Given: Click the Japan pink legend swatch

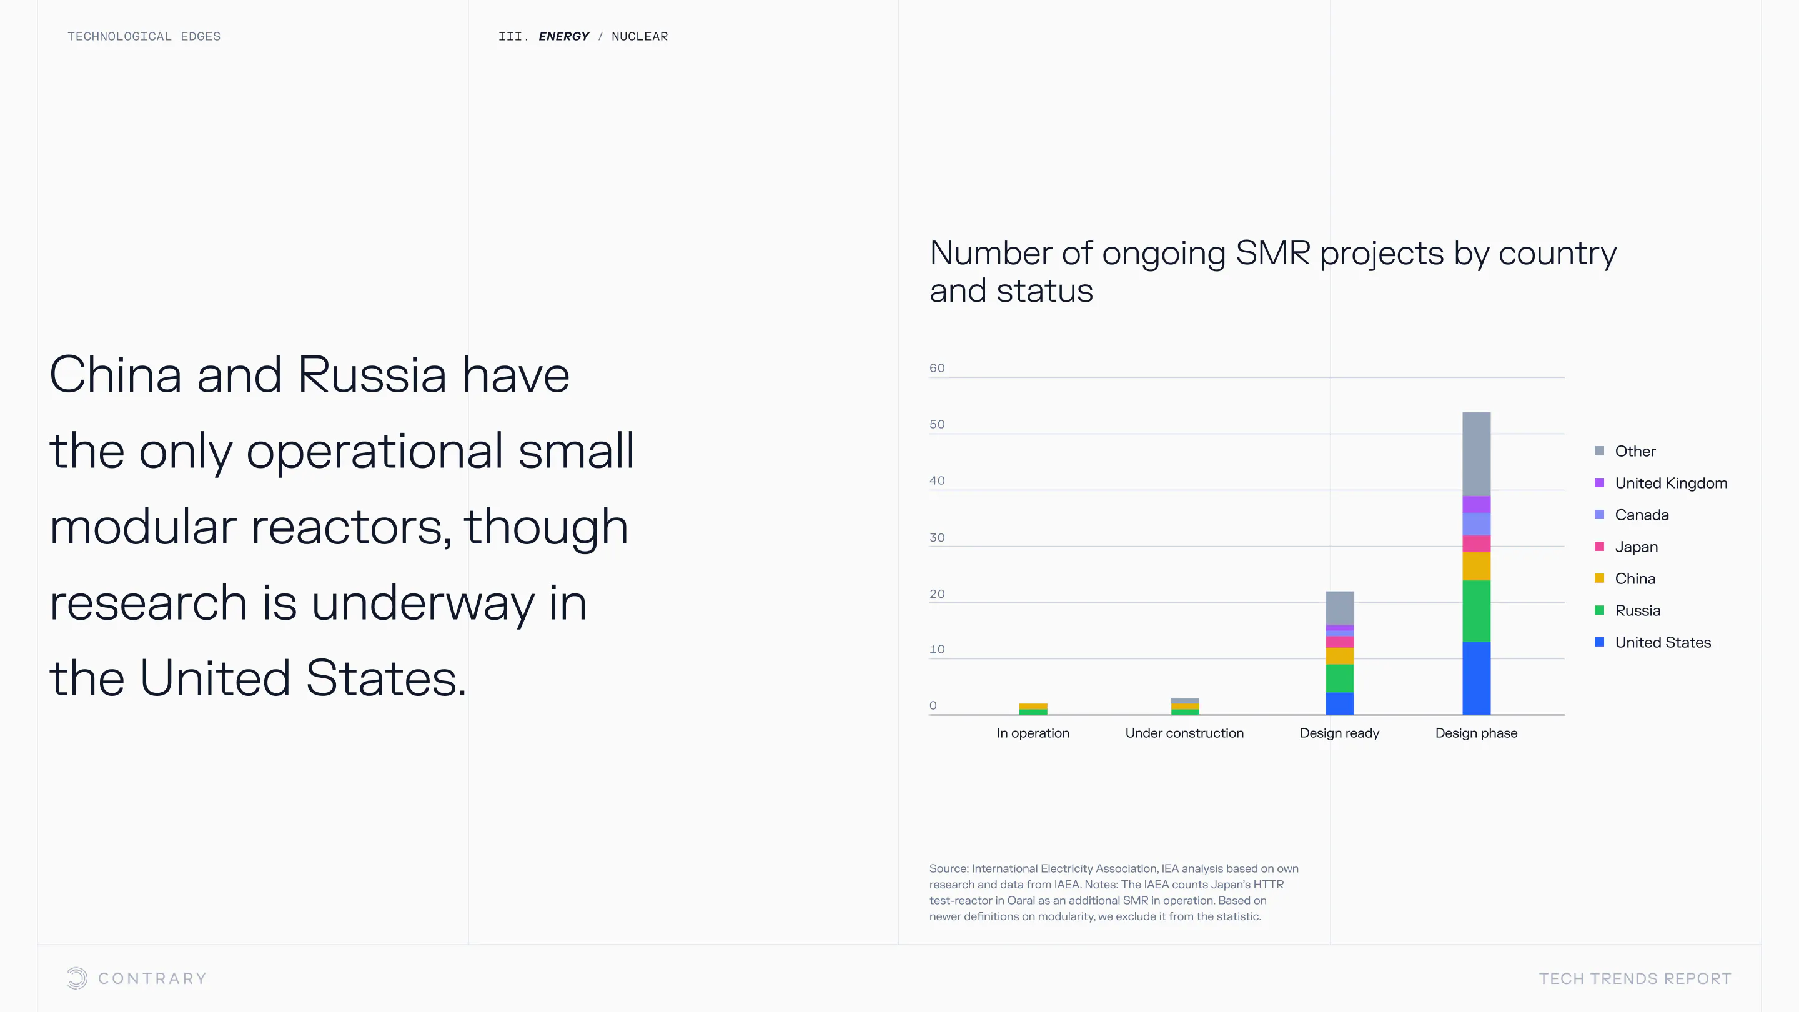Looking at the screenshot, I should 1599,546.
